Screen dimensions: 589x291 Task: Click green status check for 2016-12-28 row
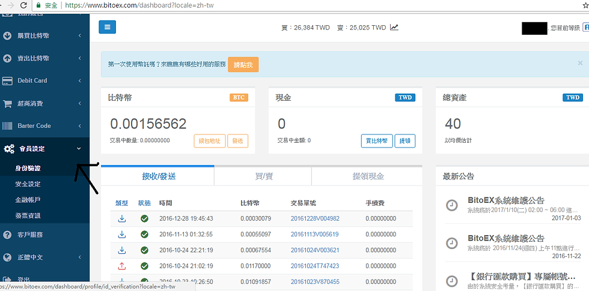(x=144, y=218)
